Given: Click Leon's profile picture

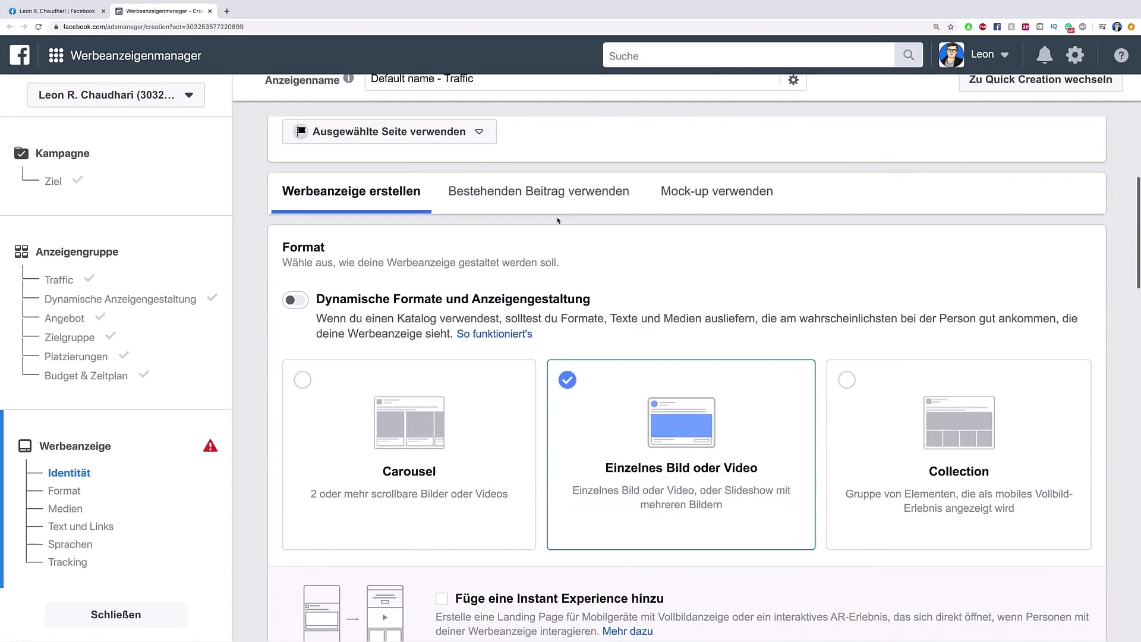Looking at the screenshot, I should click(x=951, y=55).
